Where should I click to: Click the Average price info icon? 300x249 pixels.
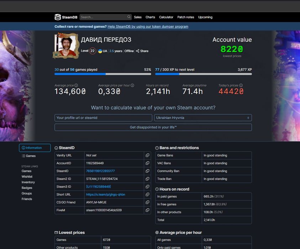(76, 85)
